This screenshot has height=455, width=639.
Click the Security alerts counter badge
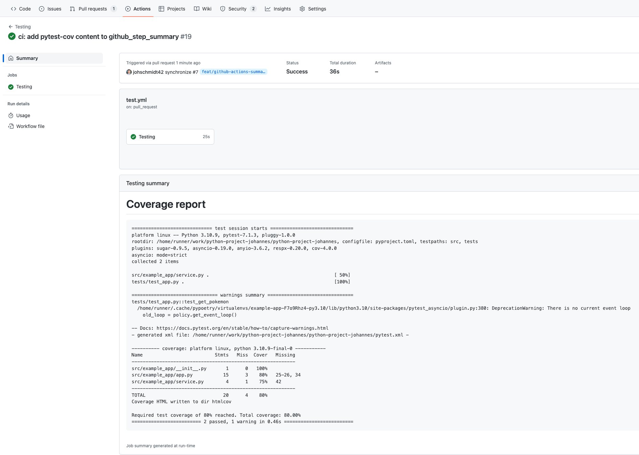(253, 9)
